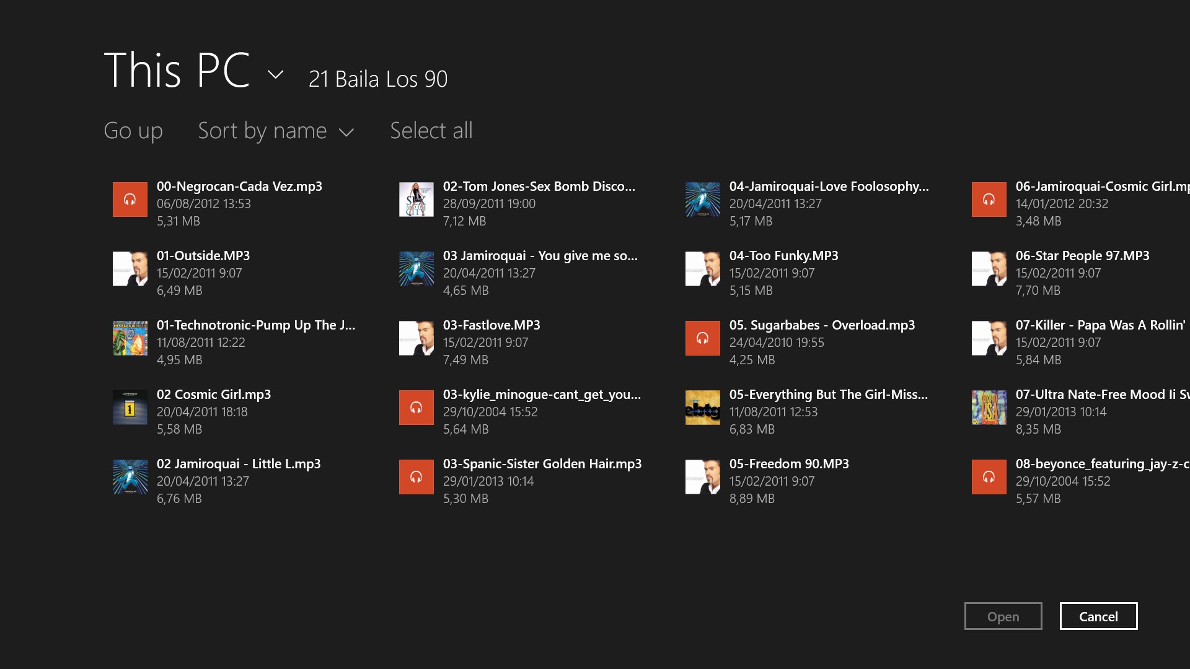Click the George Michael art for 01-Outside.MP3
The height and width of the screenshot is (669, 1190).
point(130,269)
